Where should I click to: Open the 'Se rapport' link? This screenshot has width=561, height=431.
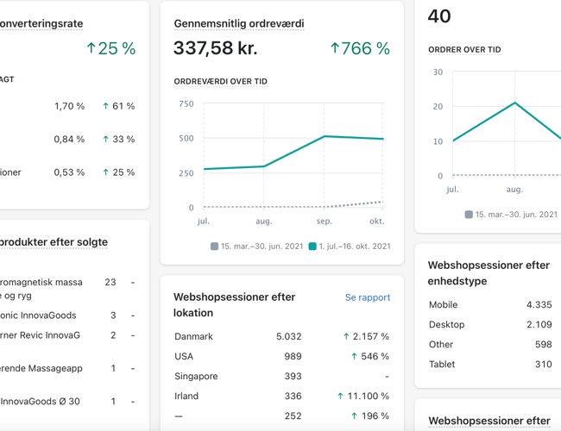368,297
